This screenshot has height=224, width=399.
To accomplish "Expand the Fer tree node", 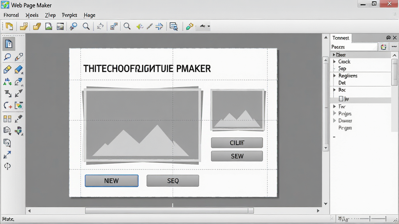I will click(x=335, y=107).
